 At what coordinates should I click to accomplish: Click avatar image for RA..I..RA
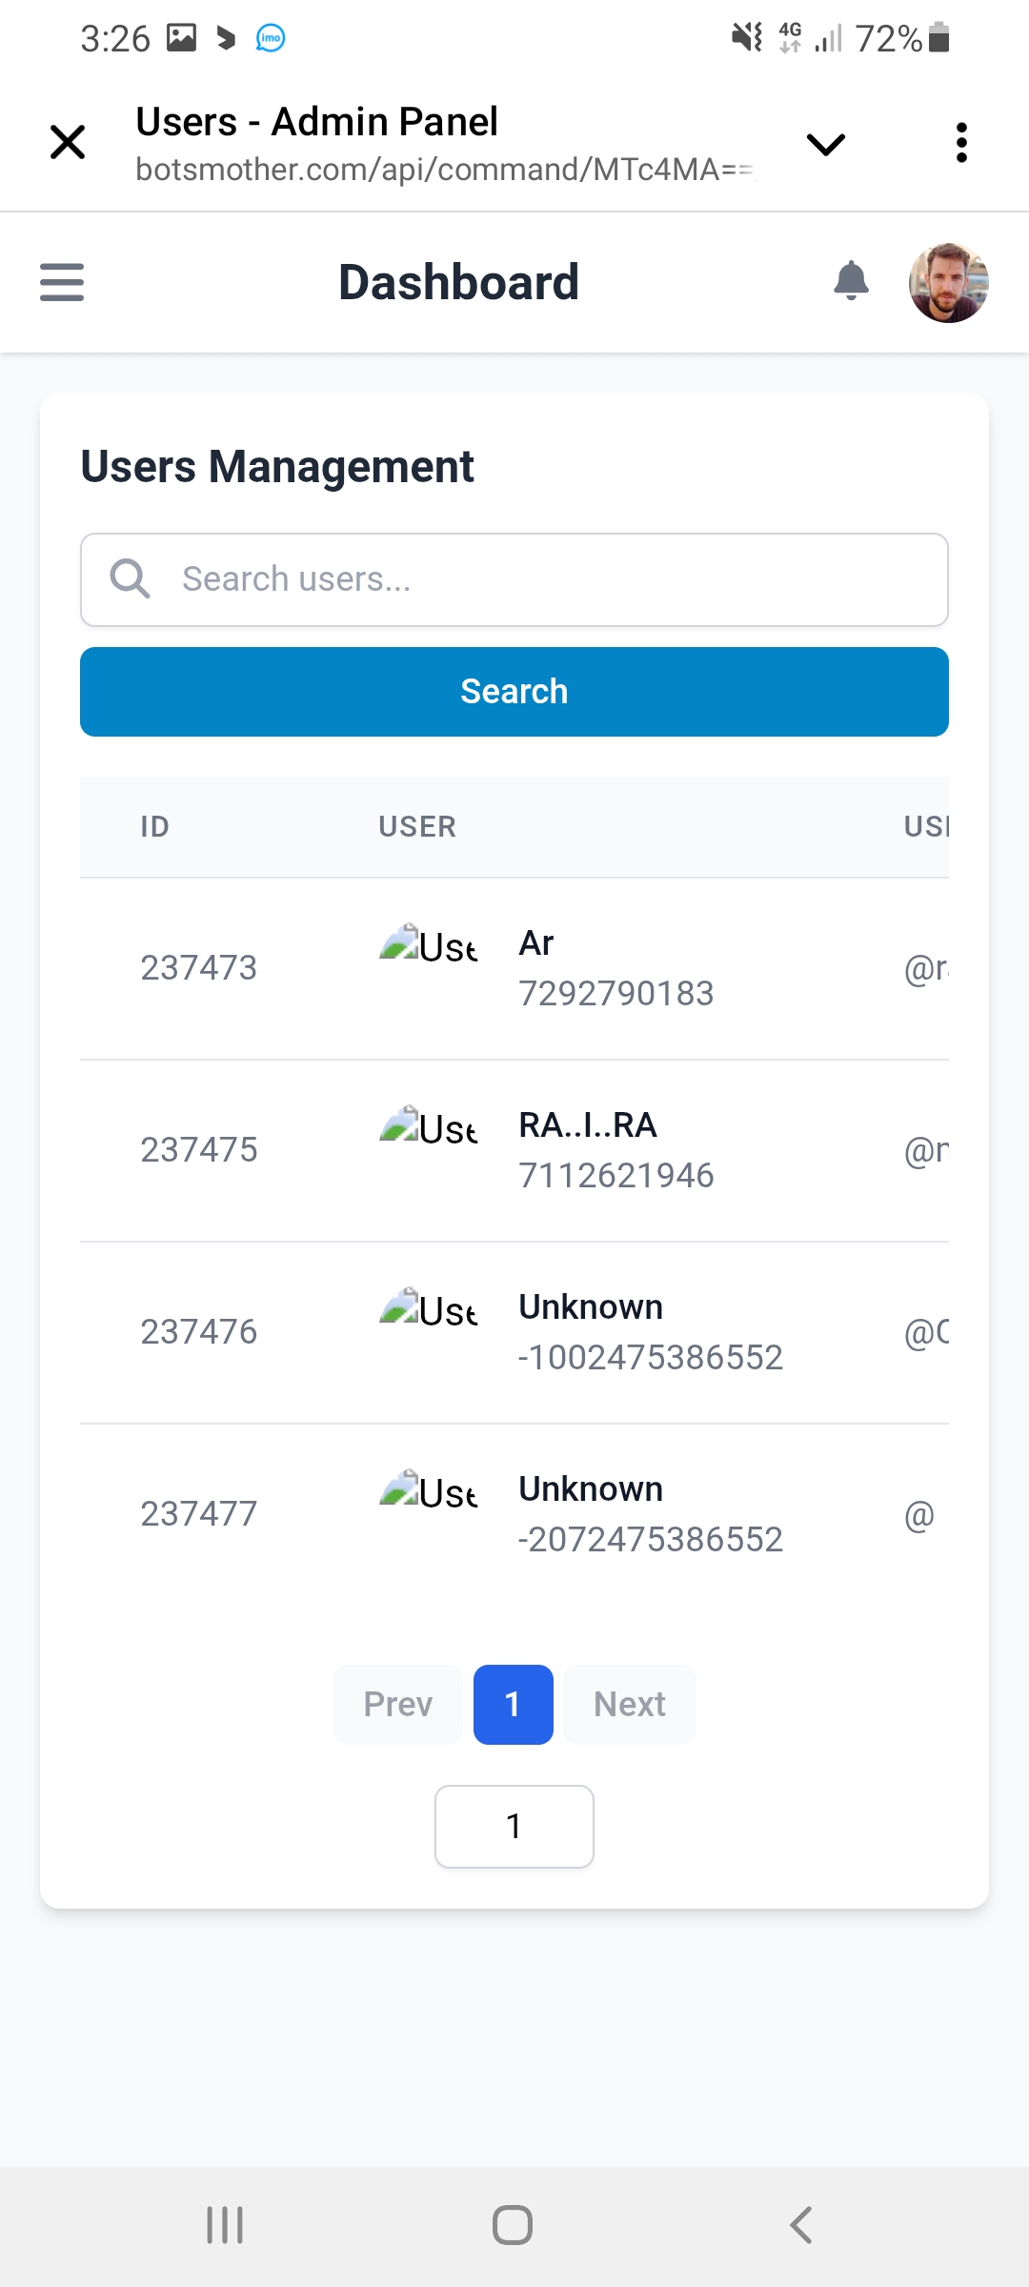(428, 1127)
